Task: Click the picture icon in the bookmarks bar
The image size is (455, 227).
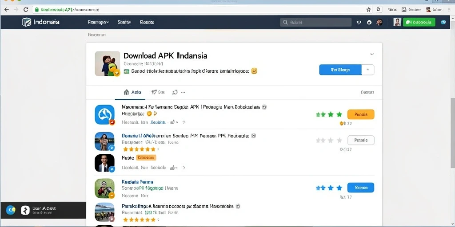Action: click(x=404, y=10)
